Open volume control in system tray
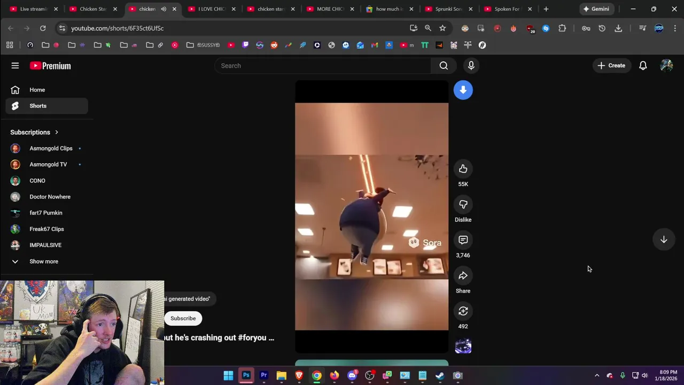684x385 pixels. (644, 375)
